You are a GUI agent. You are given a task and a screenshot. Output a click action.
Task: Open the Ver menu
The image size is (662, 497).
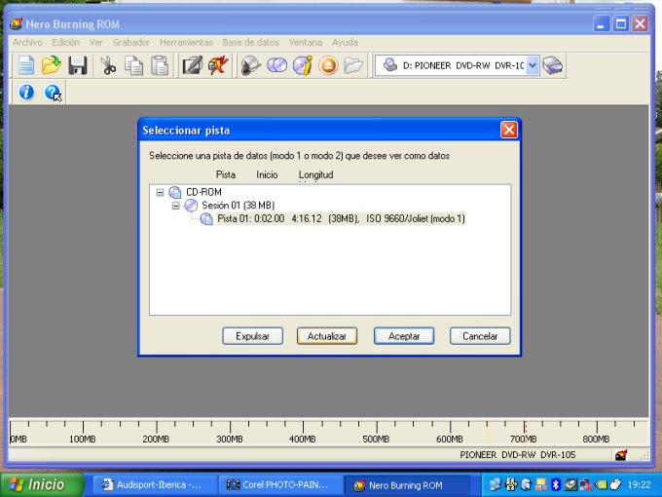coord(95,42)
